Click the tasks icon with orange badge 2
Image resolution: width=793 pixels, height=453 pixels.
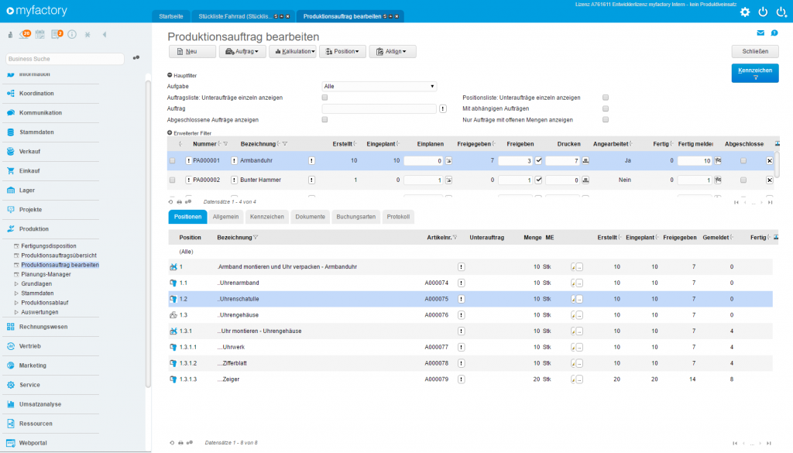pos(54,35)
